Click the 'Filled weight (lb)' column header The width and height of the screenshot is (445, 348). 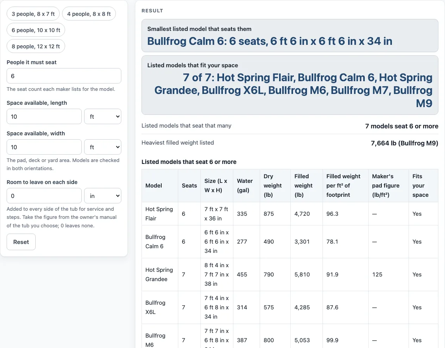[x=307, y=186]
